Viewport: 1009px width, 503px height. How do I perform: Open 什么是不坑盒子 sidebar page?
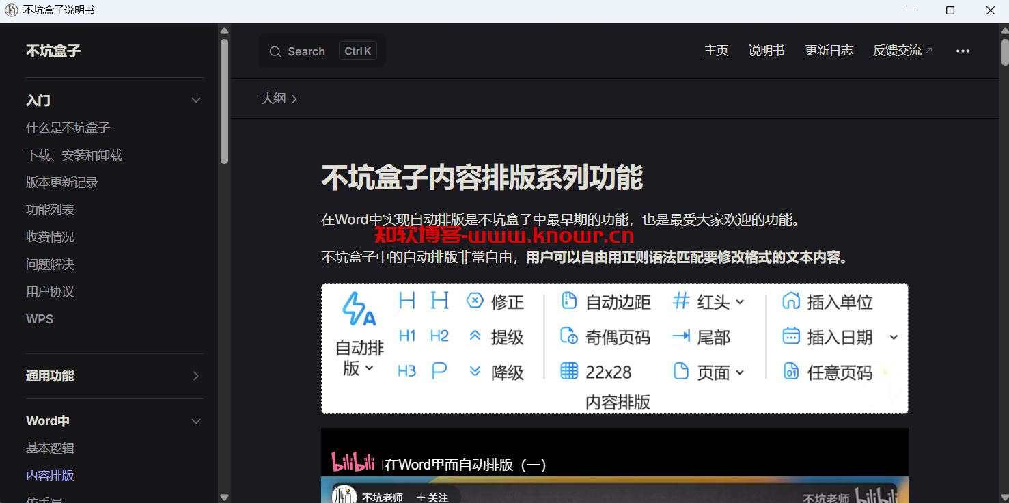(68, 128)
